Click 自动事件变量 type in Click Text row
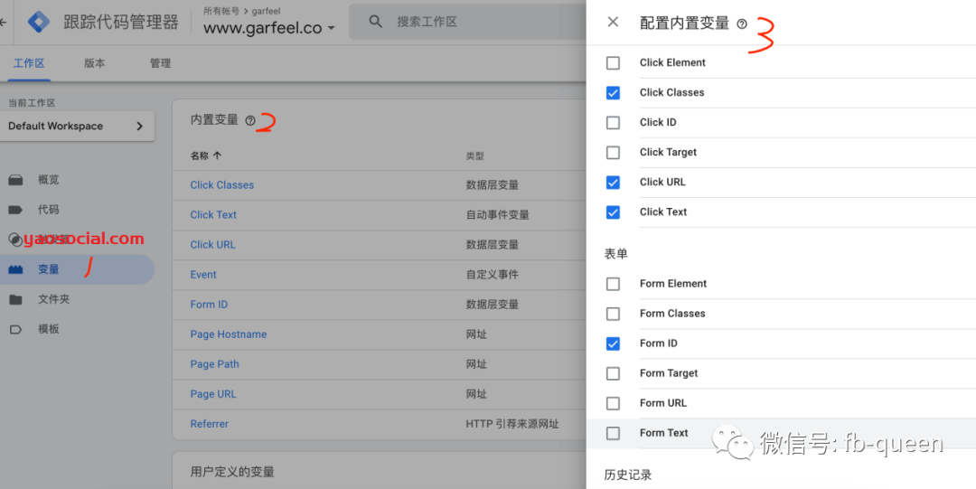This screenshot has width=976, height=489. click(497, 215)
